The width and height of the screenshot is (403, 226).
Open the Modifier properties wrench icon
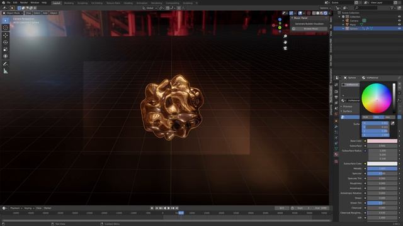click(336, 127)
